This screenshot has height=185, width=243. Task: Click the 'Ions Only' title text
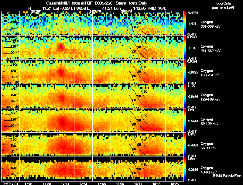(x=138, y=3)
